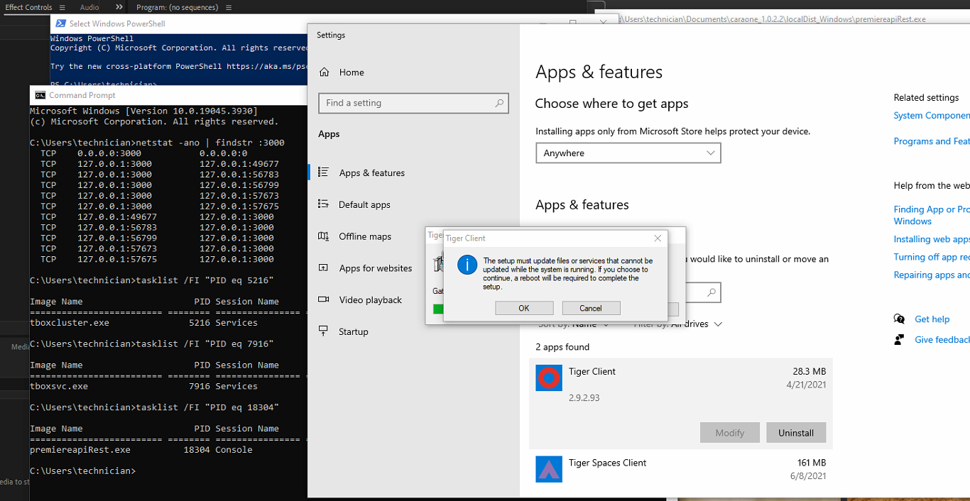Click the Get help link
Viewport: 970px width, 501px height.
pyautogui.click(x=932, y=319)
